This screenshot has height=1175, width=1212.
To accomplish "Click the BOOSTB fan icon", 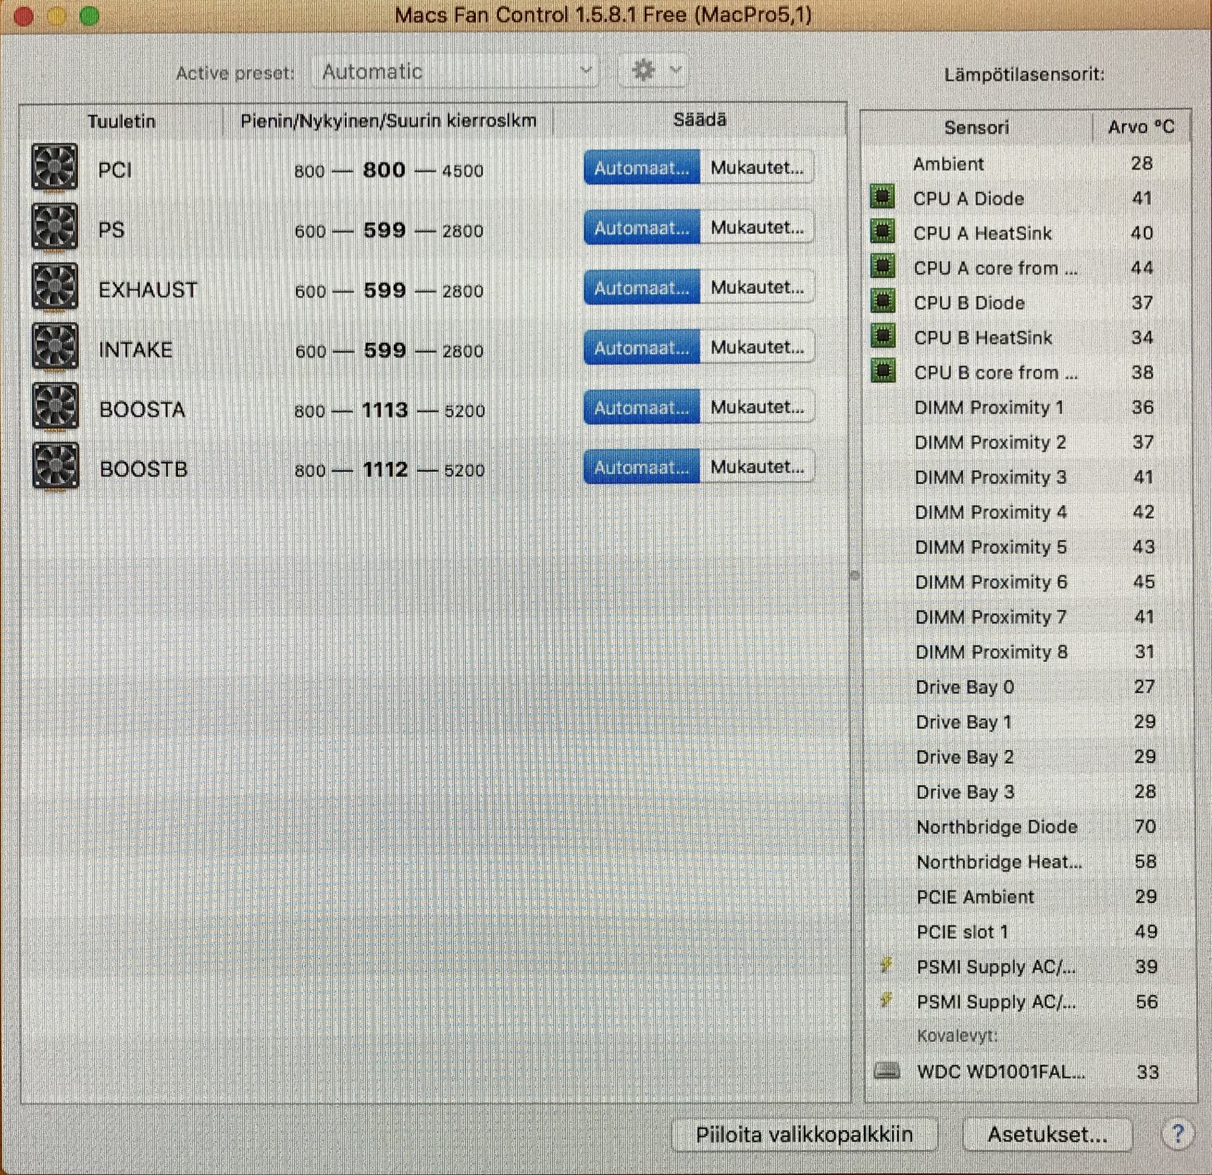I will 55,466.
